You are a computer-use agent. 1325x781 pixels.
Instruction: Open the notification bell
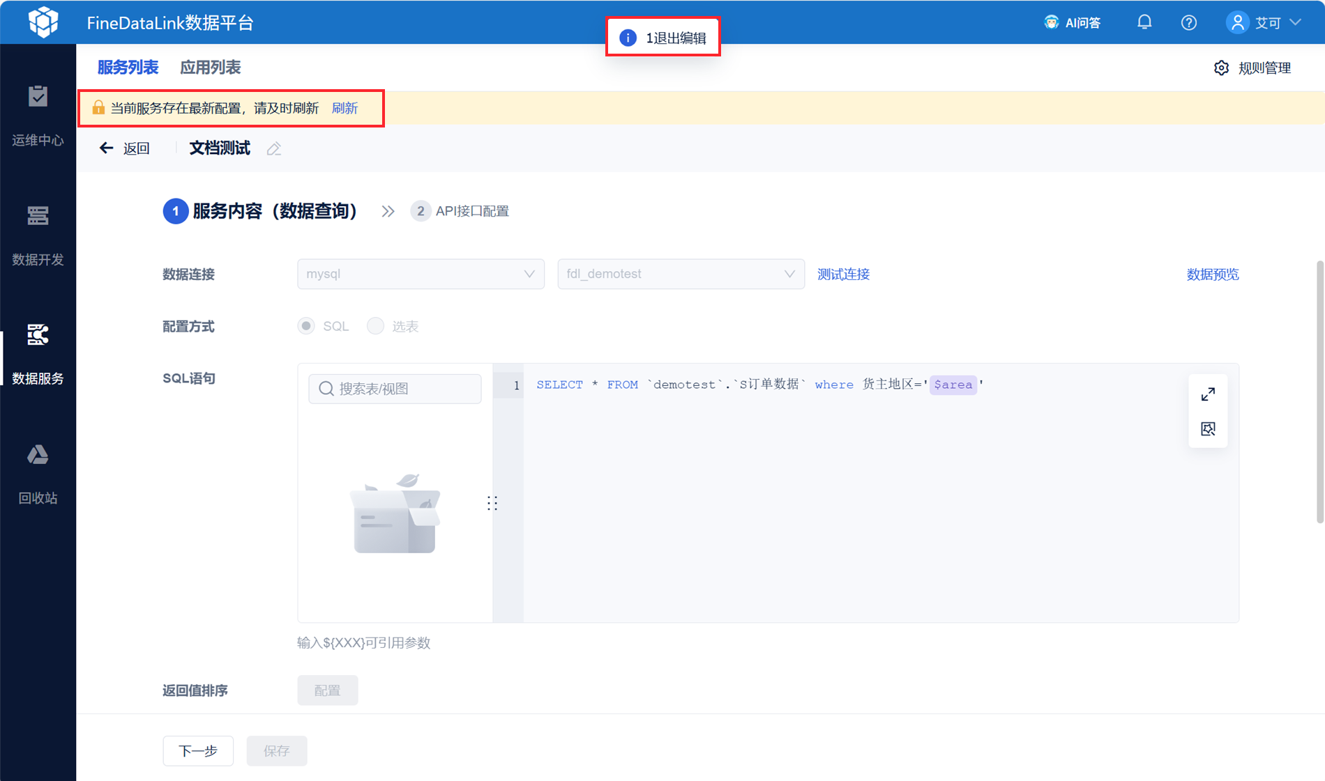(1144, 22)
